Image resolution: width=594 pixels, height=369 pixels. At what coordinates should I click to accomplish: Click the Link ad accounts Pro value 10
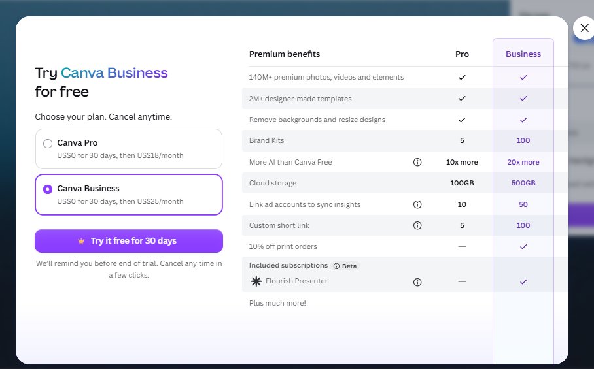click(x=462, y=204)
